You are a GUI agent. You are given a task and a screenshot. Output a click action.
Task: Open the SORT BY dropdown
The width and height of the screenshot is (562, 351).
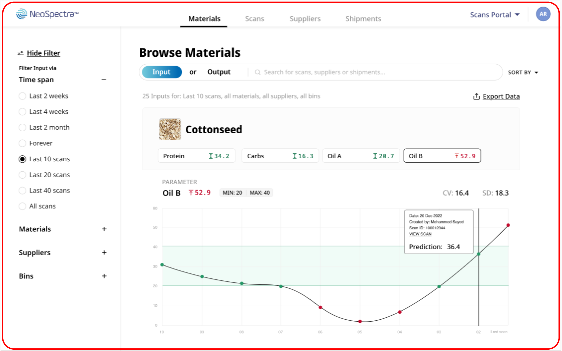pyautogui.click(x=523, y=72)
